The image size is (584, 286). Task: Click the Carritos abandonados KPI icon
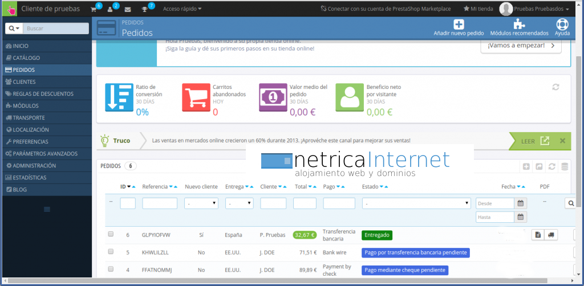[x=196, y=97]
